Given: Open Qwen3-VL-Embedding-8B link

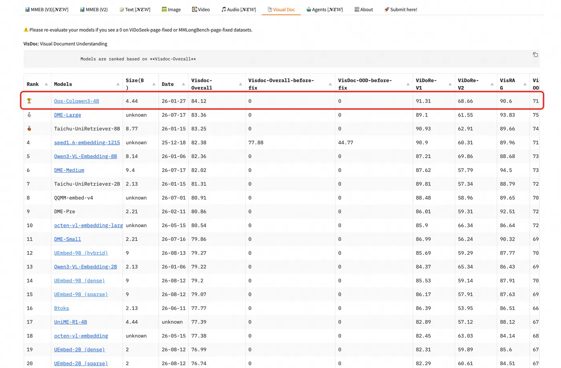Looking at the screenshot, I should [x=85, y=156].
